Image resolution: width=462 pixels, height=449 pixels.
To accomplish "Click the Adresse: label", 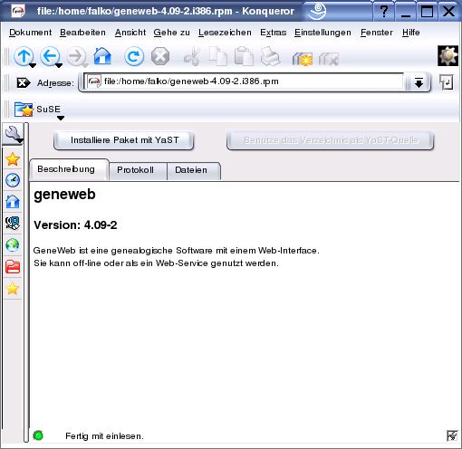I will pos(55,83).
